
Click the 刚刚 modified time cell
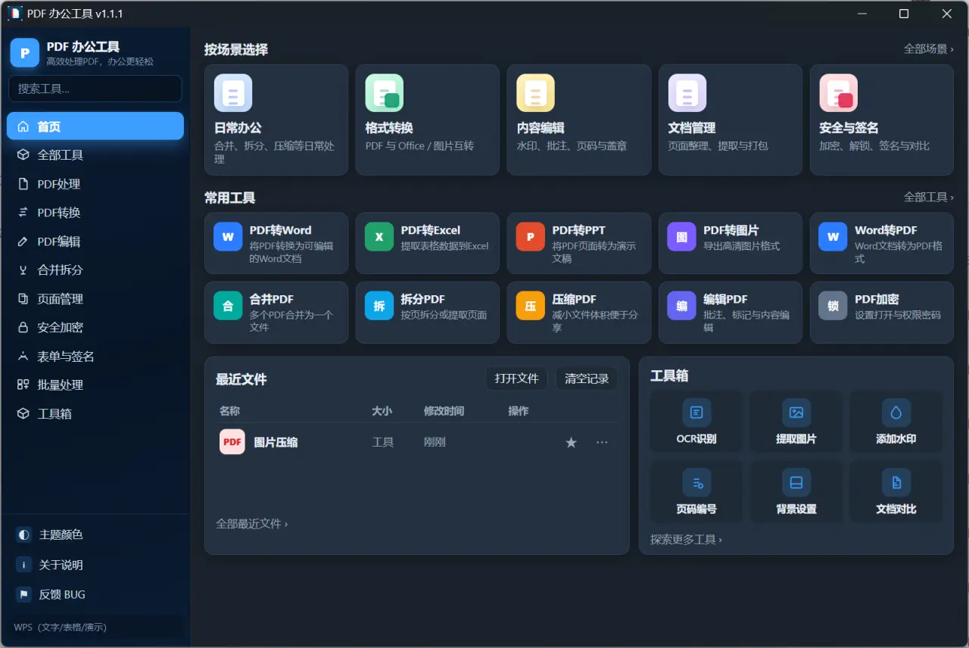click(x=435, y=442)
